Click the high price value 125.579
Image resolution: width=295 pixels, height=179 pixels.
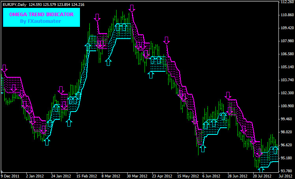point(50,4)
